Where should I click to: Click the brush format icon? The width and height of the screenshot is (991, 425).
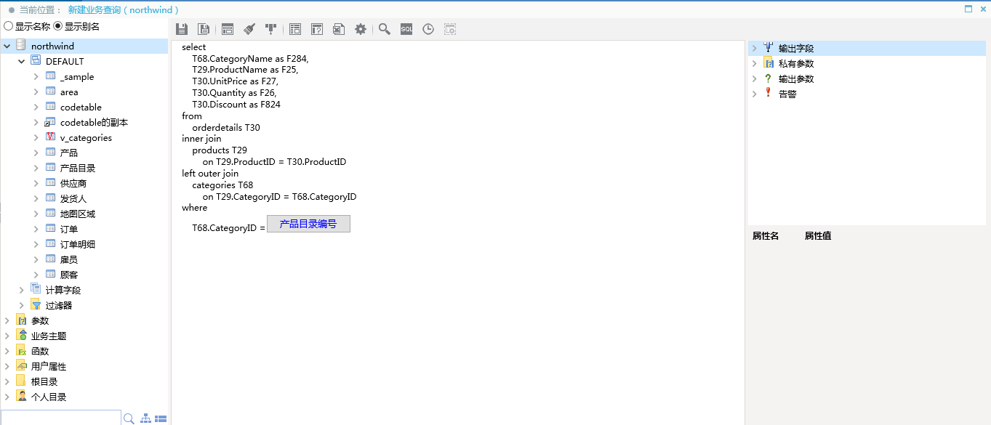pos(249,29)
